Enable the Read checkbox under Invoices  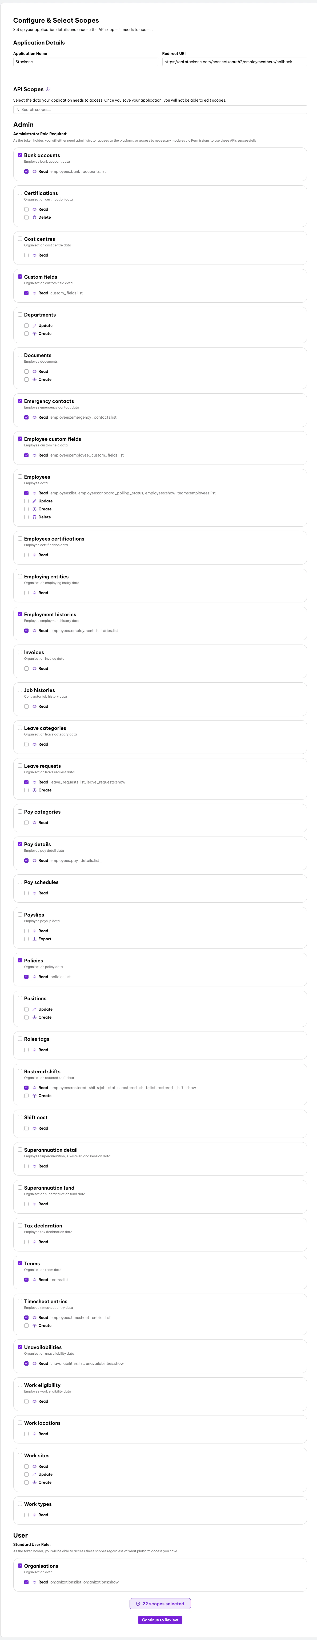[x=26, y=669]
